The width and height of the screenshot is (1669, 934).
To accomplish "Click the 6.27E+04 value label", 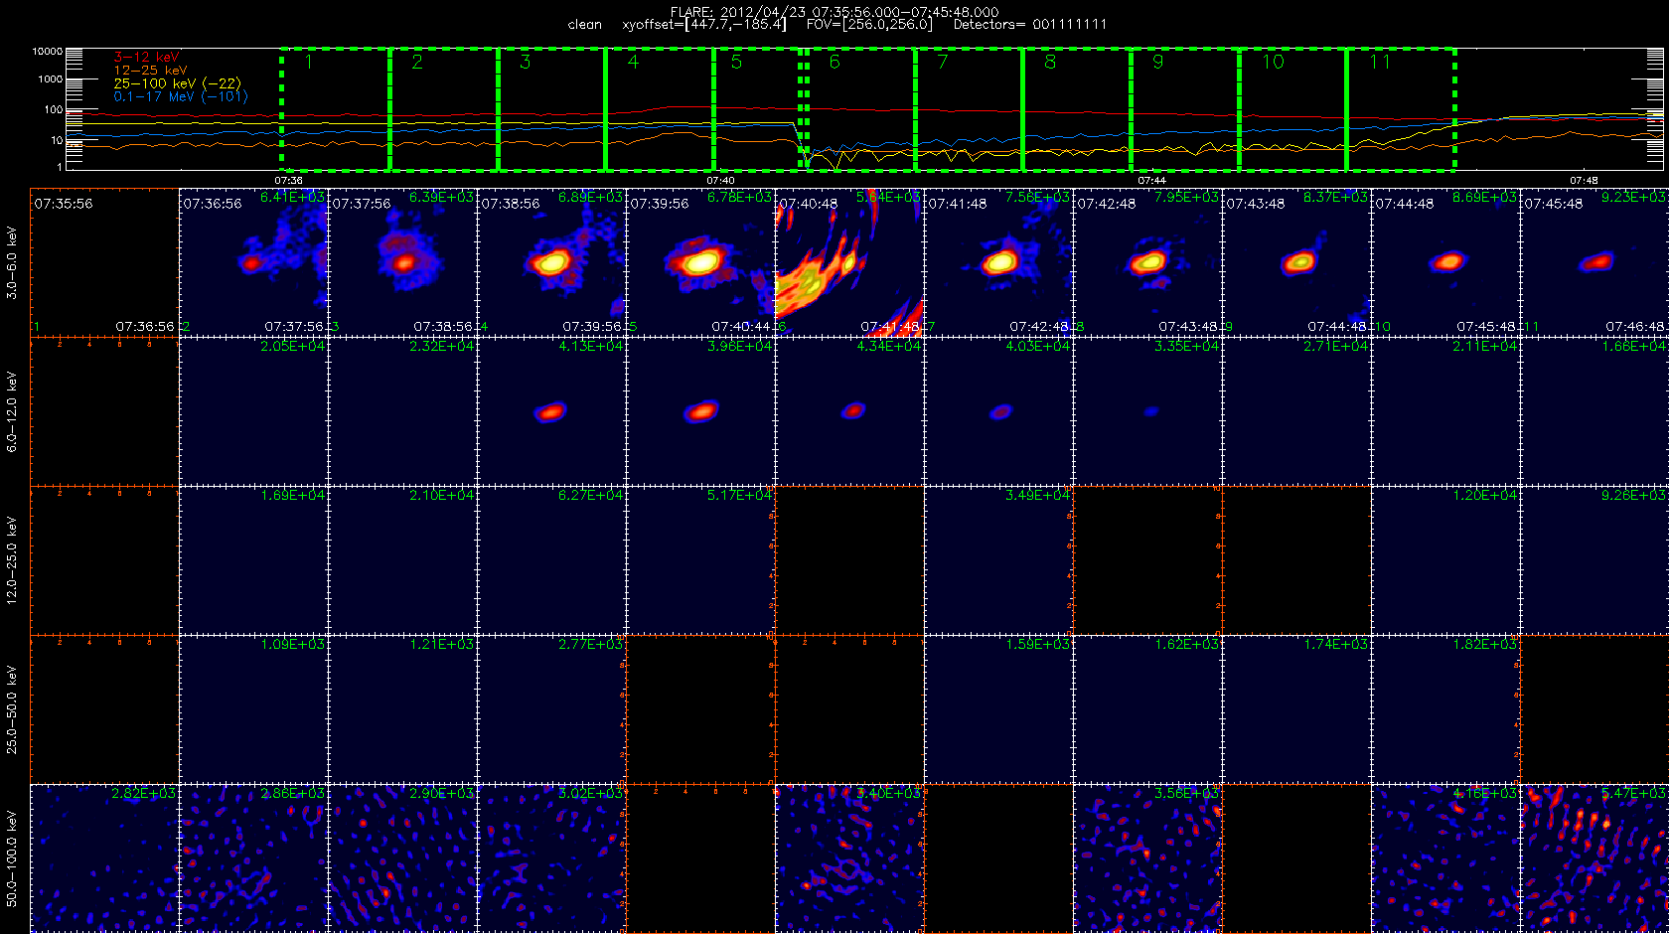I will (x=591, y=496).
